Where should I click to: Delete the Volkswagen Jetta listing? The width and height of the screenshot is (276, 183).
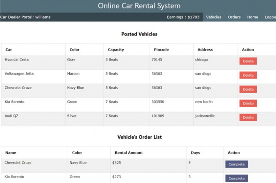248,75
